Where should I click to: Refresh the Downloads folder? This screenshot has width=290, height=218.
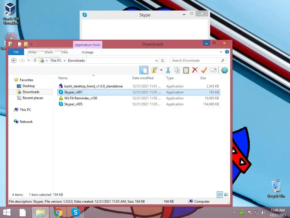coord(163,60)
